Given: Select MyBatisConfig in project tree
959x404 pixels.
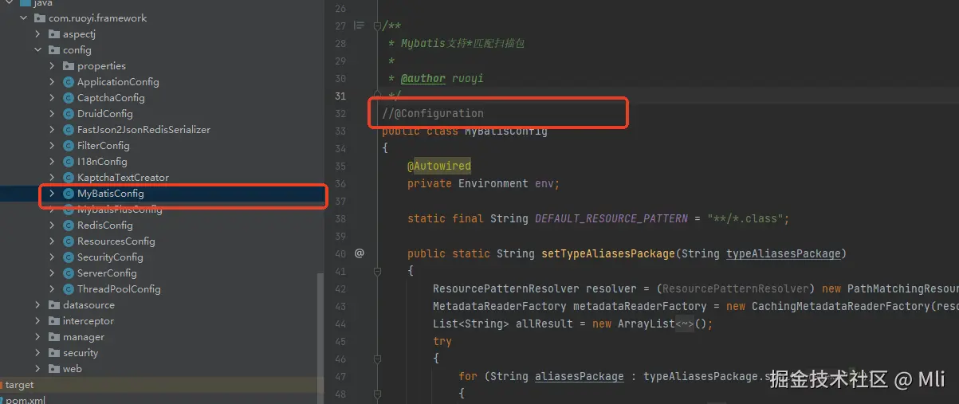Looking at the screenshot, I should point(110,193).
